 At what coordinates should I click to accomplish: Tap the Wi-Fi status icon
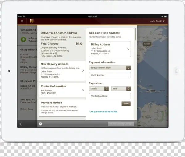click(x=24, y=16)
